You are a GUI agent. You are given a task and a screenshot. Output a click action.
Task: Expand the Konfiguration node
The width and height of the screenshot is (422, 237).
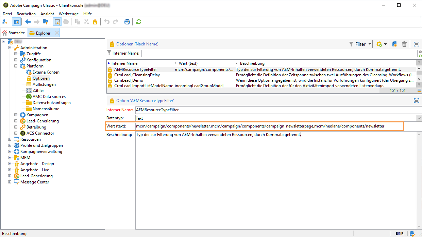(16, 60)
